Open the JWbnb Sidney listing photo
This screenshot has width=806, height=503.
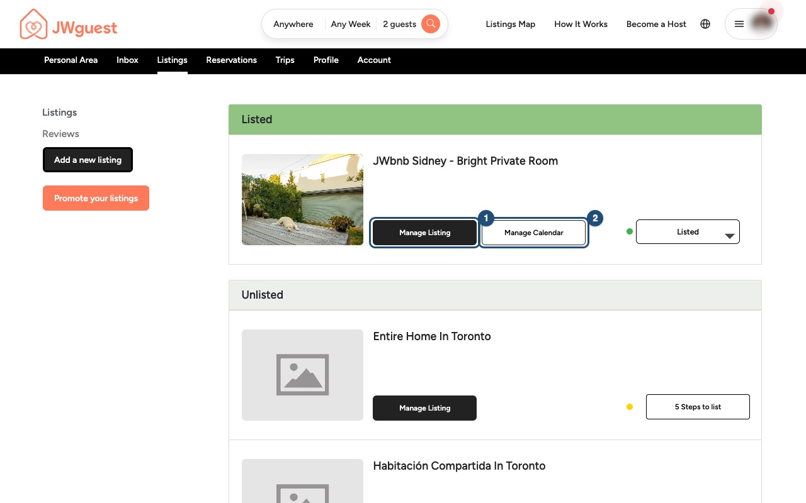(302, 199)
